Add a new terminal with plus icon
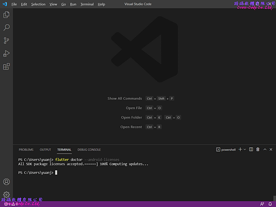276x207 pixels. (240, 149)
